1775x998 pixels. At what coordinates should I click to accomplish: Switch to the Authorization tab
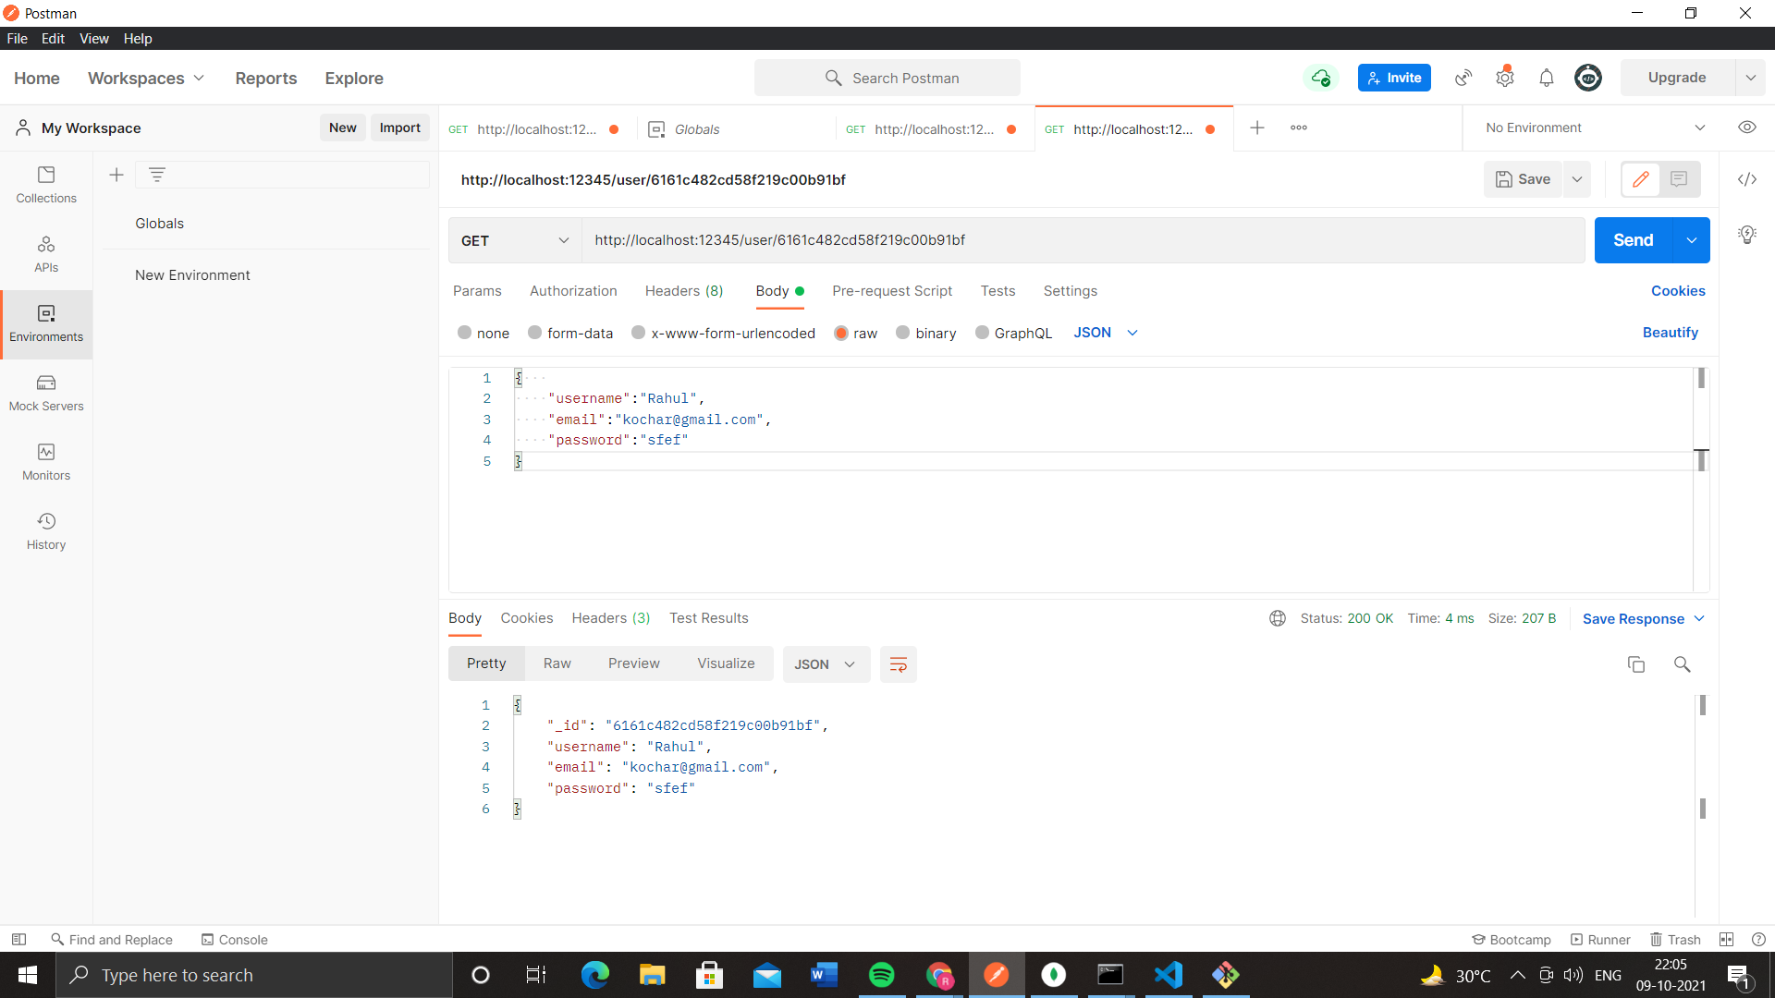[x=573, y=291]
